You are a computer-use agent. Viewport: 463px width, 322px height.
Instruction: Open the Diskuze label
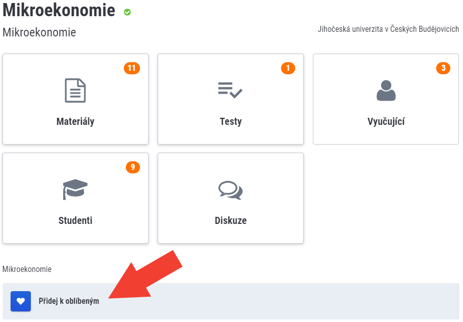click(230, 220)
